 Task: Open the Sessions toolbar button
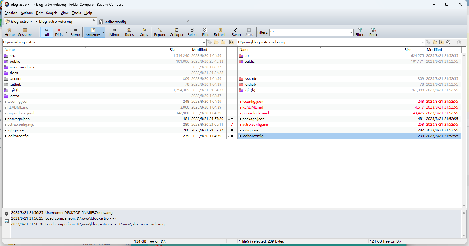(x=25, y=32)
